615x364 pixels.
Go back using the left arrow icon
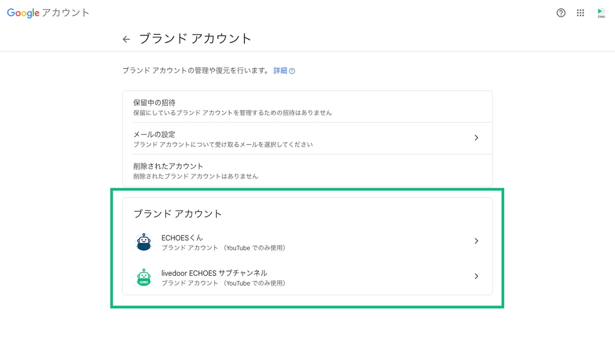coord(126,39)
